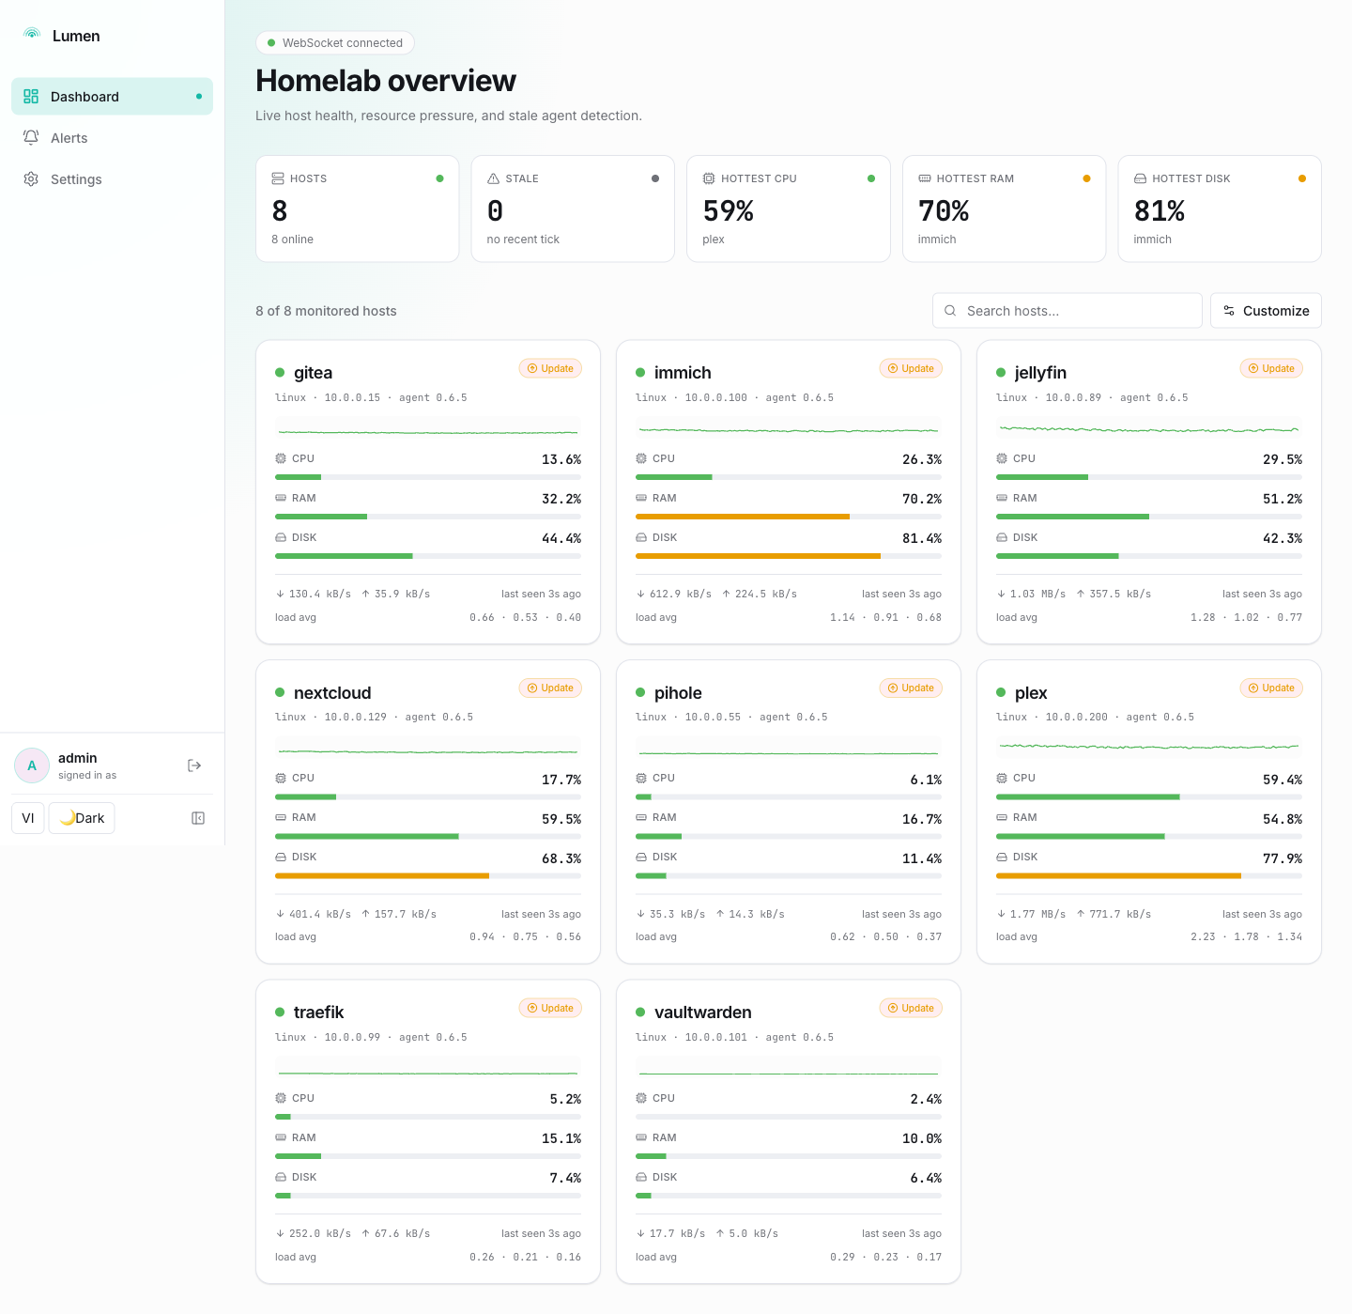Open the traefik host name
Screen dimensions: 1352x1314
tap(318, 1013)
